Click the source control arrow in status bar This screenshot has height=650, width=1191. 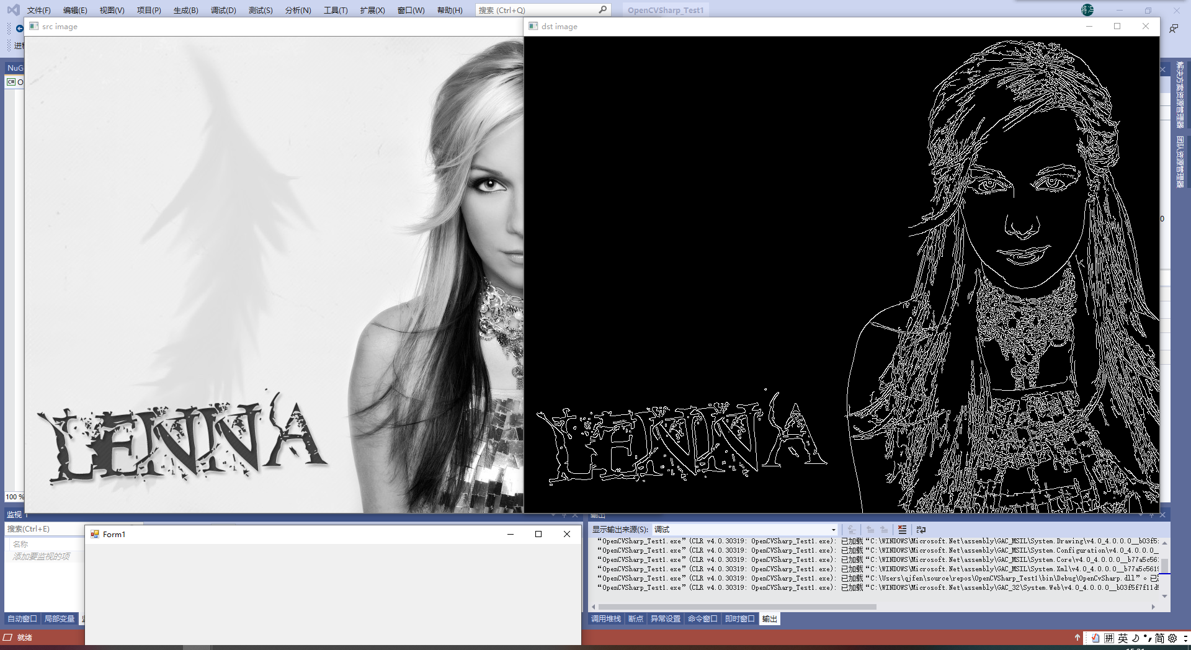(x=1077, y=638)
